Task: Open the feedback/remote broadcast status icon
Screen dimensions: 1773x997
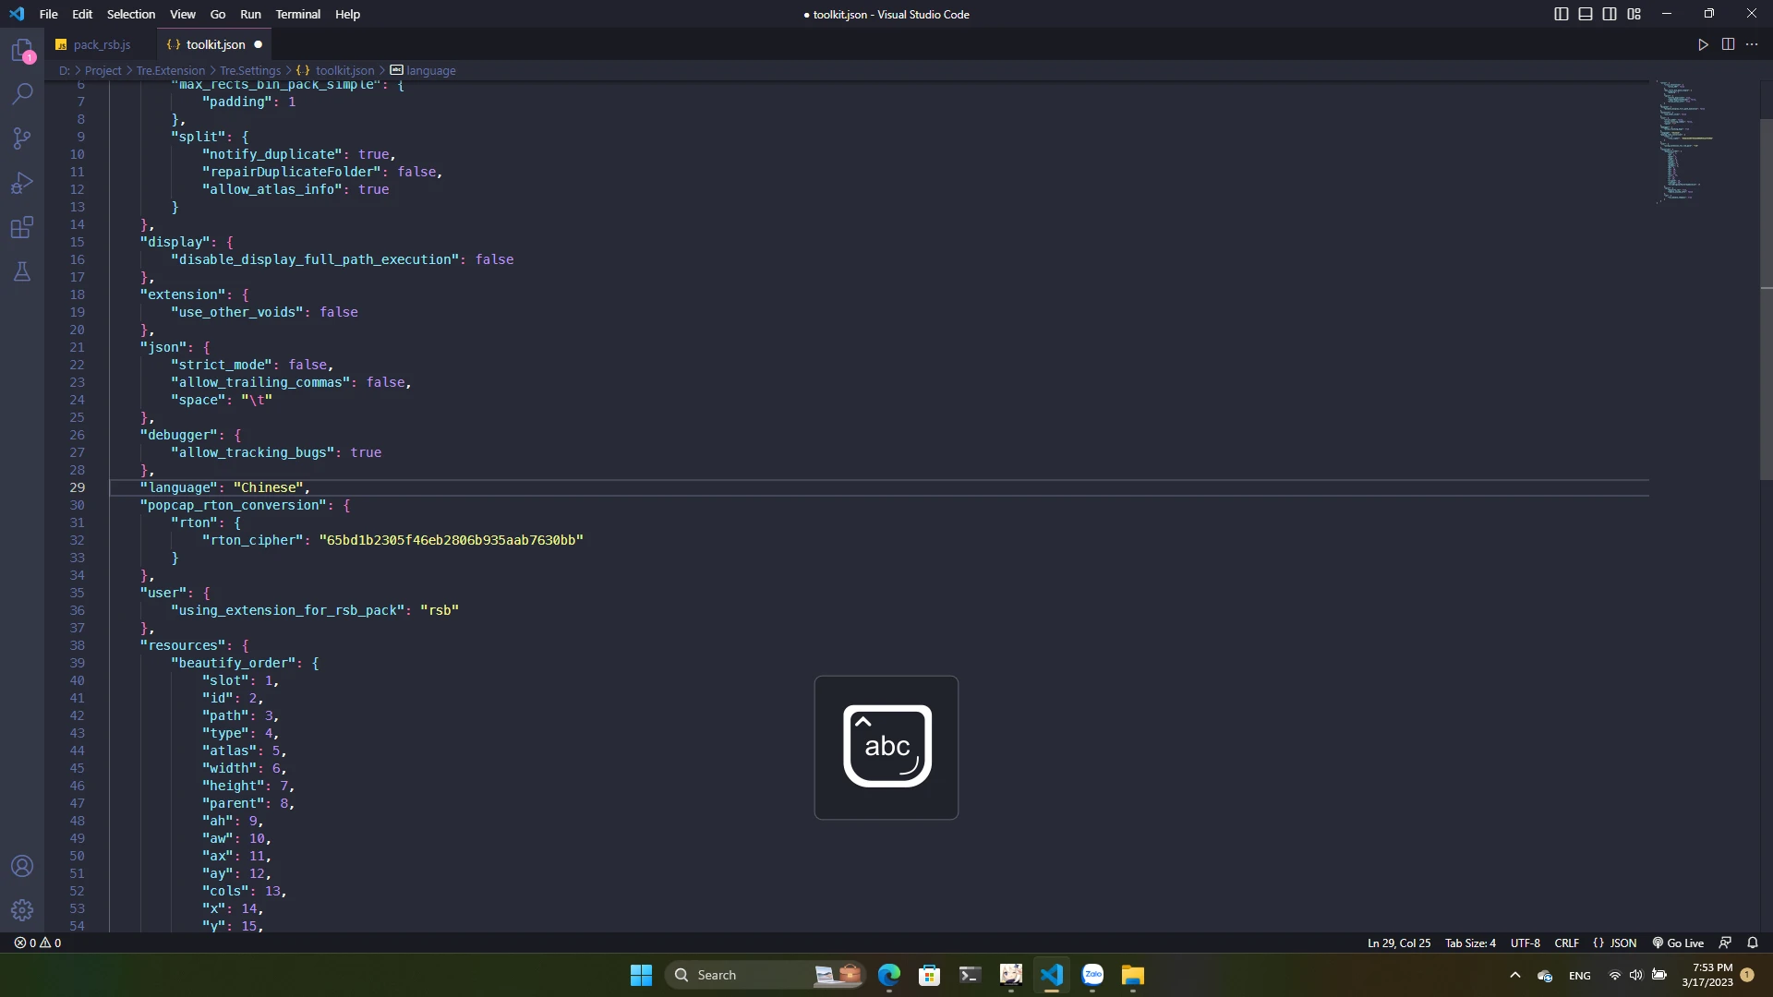Action: click(x=1725, y=943)
